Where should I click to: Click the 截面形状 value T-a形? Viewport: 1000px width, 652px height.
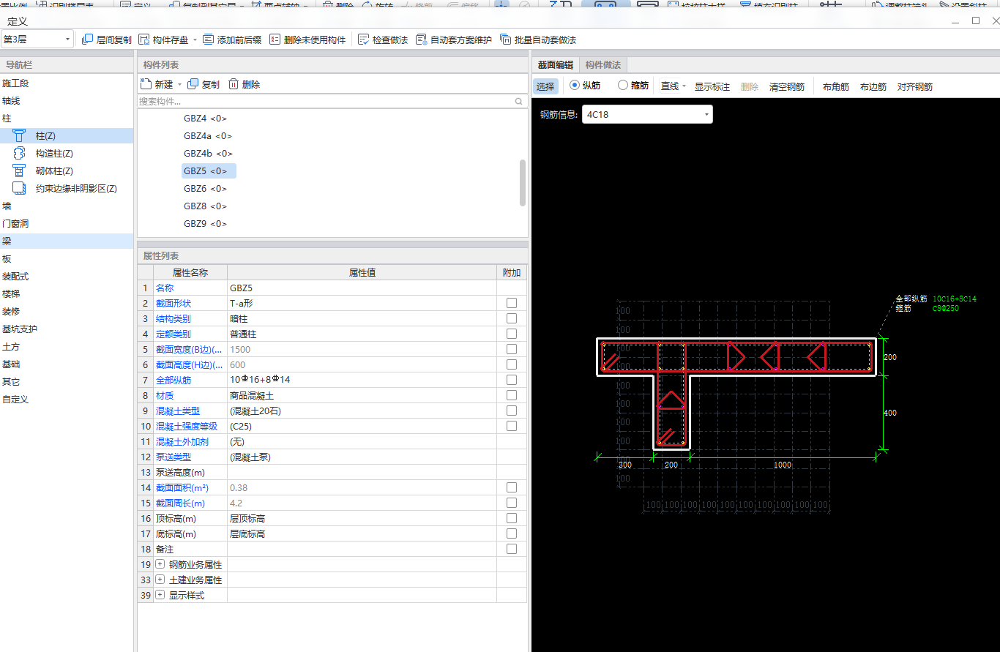coord(362,303)
